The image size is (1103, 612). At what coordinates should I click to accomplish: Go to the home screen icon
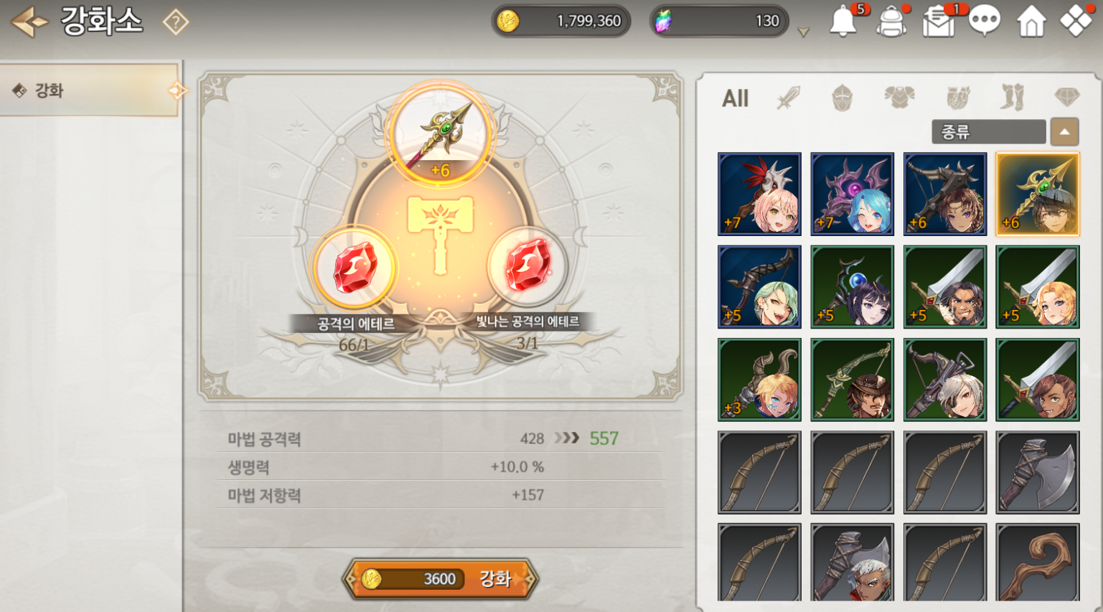coord(1031,22)
